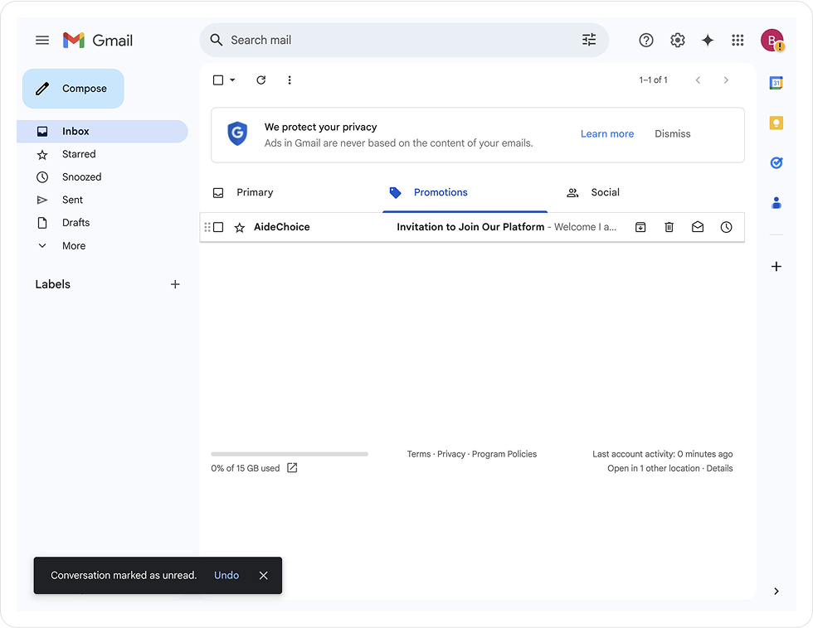Go to newer messages arrow

point(698,80)
